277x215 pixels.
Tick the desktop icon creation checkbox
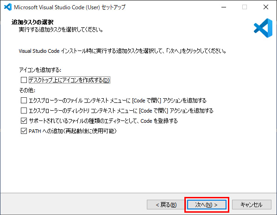(24, 80)
